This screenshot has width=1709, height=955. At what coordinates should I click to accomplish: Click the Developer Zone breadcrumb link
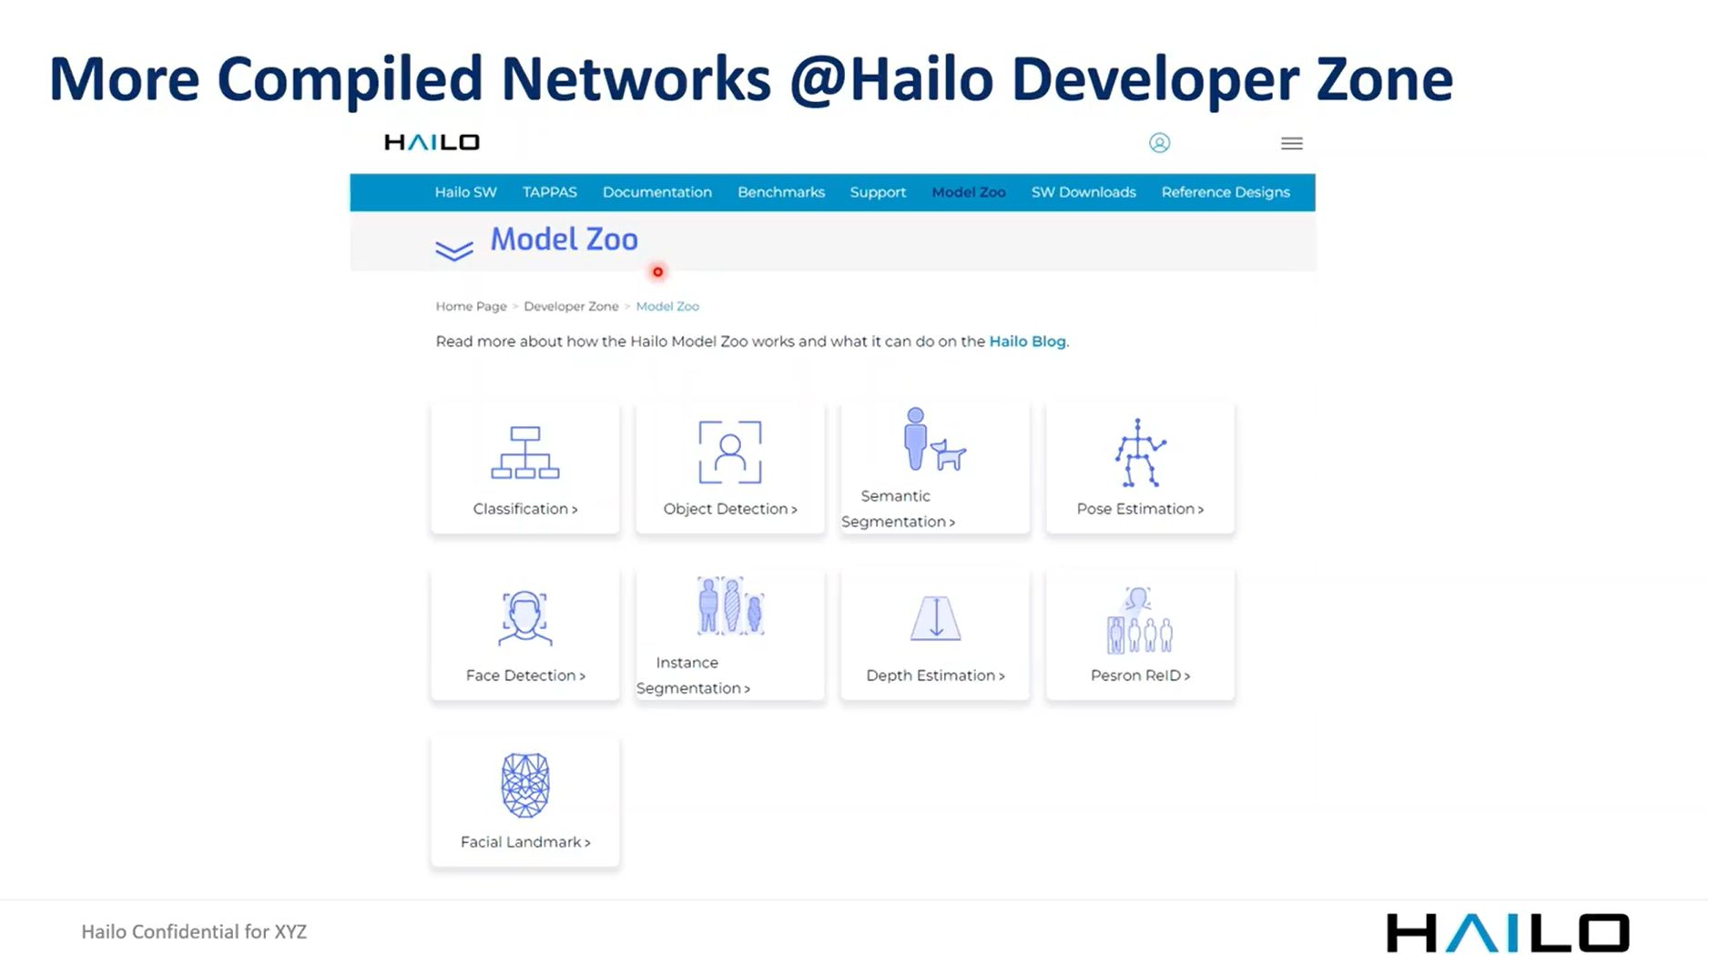[571, 306]
